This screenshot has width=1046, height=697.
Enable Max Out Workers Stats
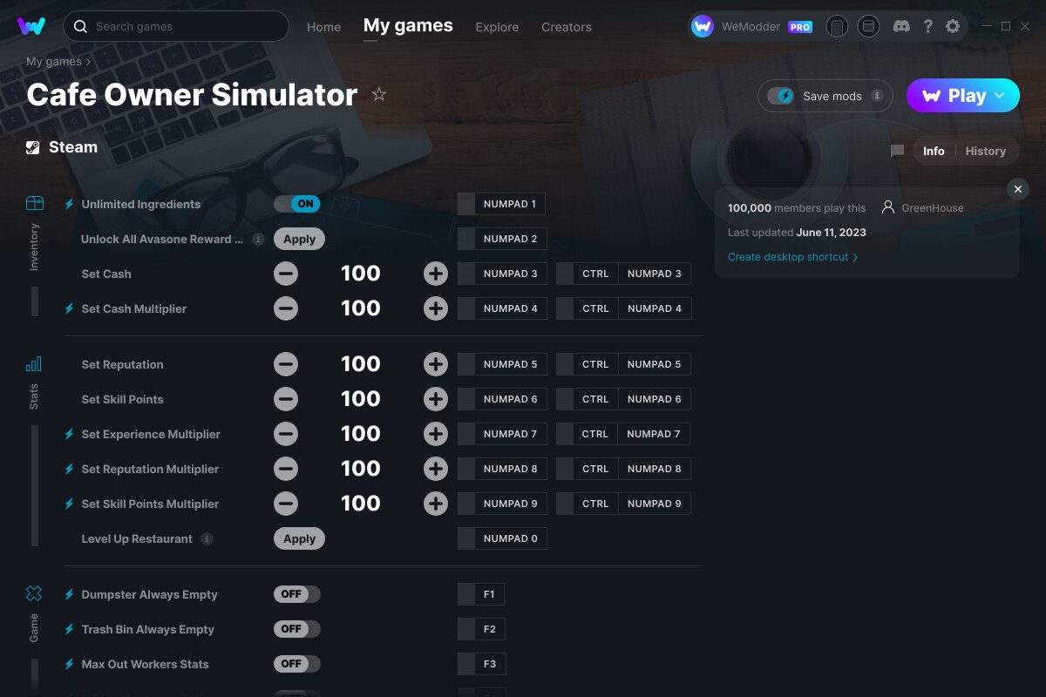(297, 664)
